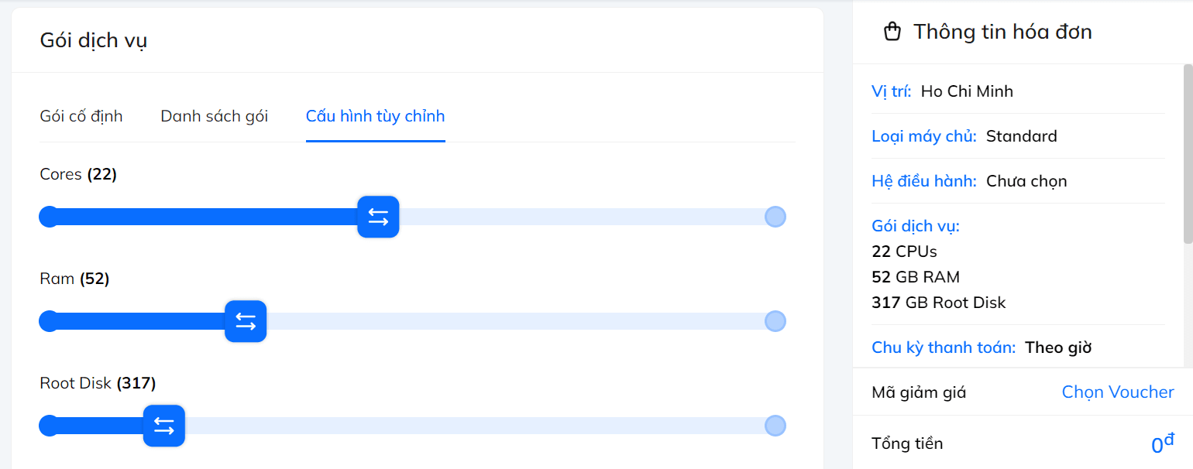Open the Chọn Voucher link

coord(1118,392)
